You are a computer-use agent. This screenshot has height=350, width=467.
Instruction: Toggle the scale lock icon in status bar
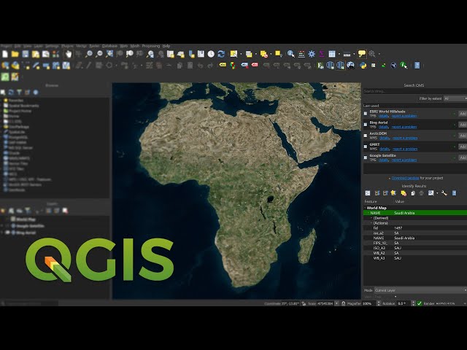coord(344,303)
